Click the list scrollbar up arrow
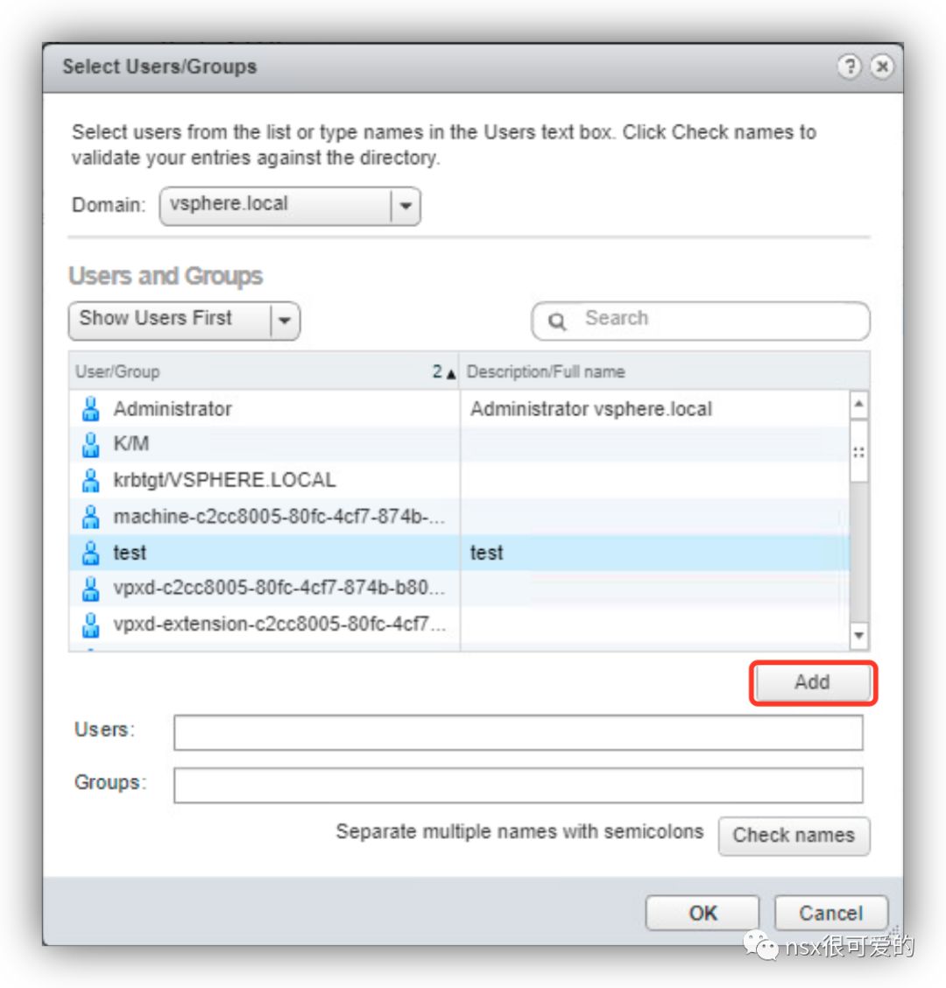The width and height of the screenshot is (946, 988). [x=859, y=404]
